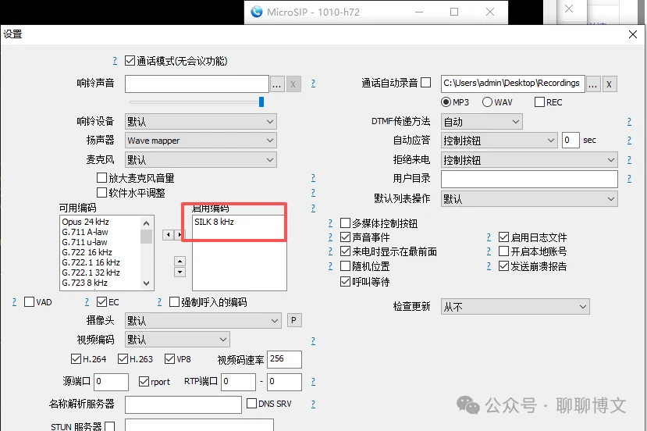Open DTMF传递方法 dropdown

(x=482, y=121)
